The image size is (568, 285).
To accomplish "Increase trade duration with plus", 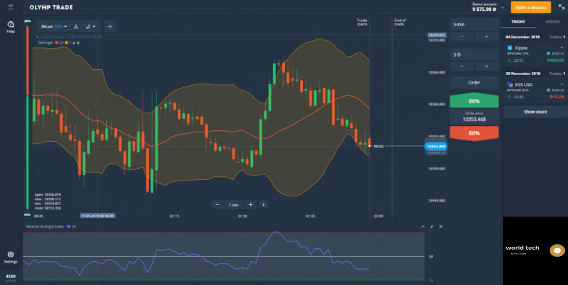I will [x=487, y=37].
